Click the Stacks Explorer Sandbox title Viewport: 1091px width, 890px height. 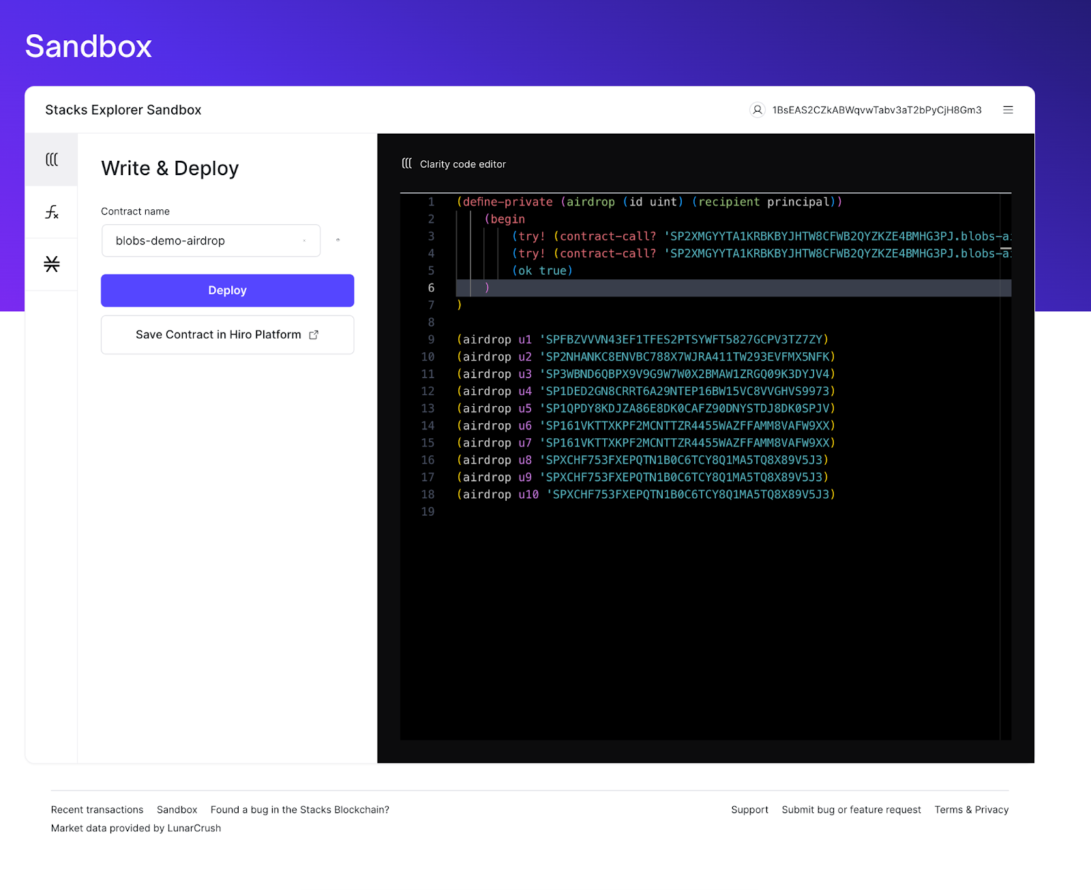point(123,110)
